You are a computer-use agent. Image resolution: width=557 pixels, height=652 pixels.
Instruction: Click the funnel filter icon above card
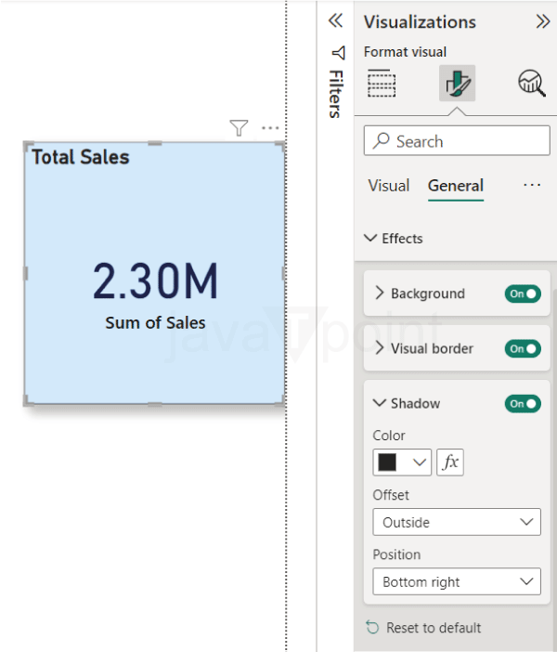pyautogui.click(x=239, y=127)
